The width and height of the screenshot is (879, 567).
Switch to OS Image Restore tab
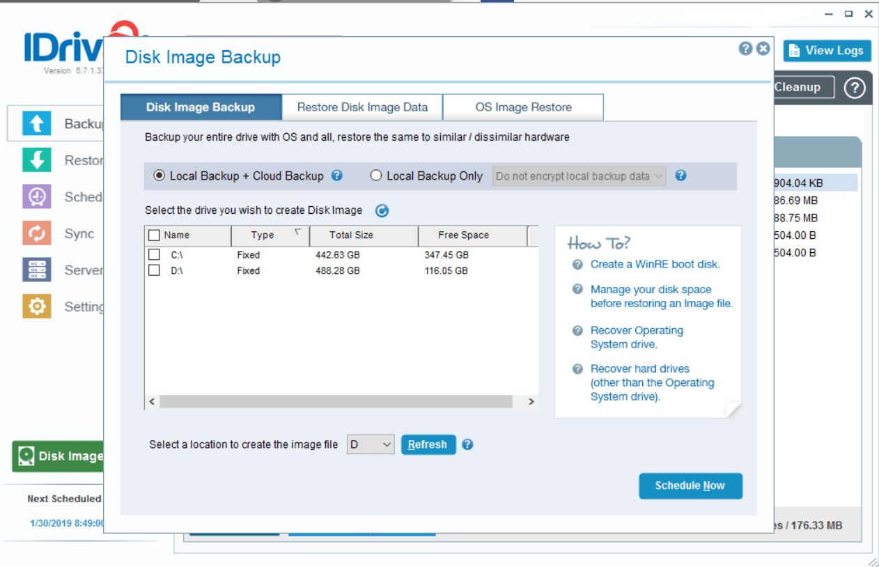click(x=524, y=107)
